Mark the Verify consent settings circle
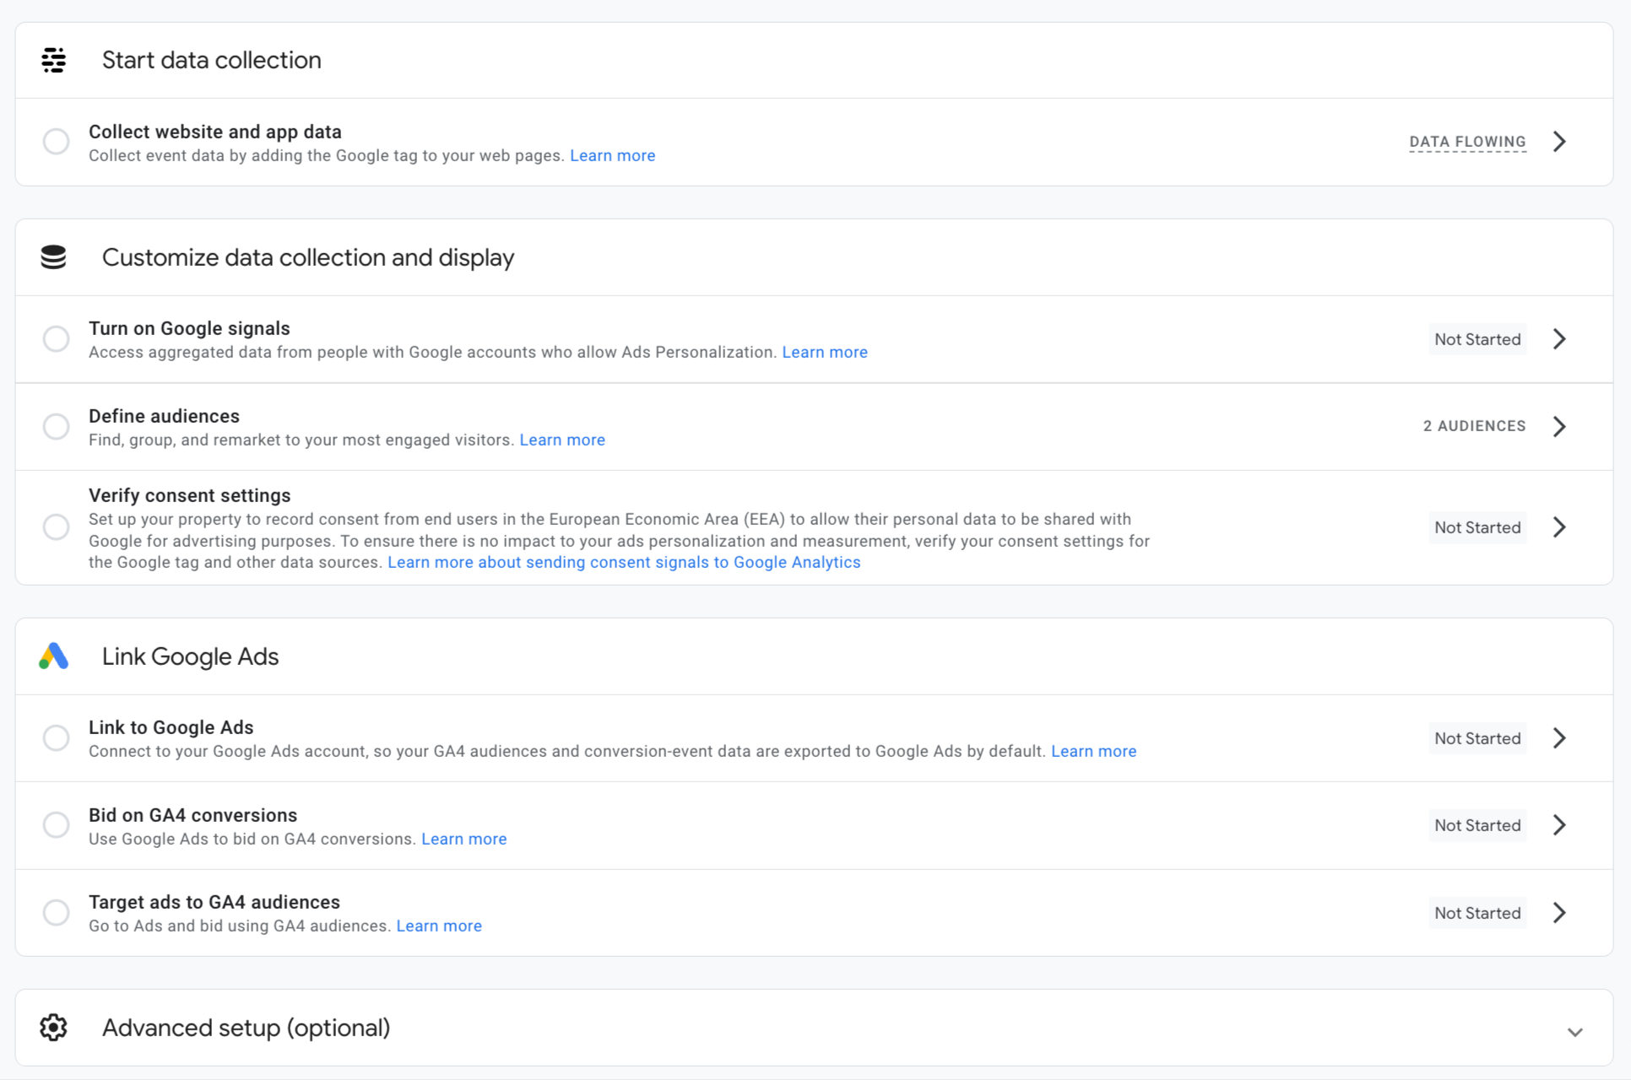The image size is (1631, 1080). coord(57,527)
